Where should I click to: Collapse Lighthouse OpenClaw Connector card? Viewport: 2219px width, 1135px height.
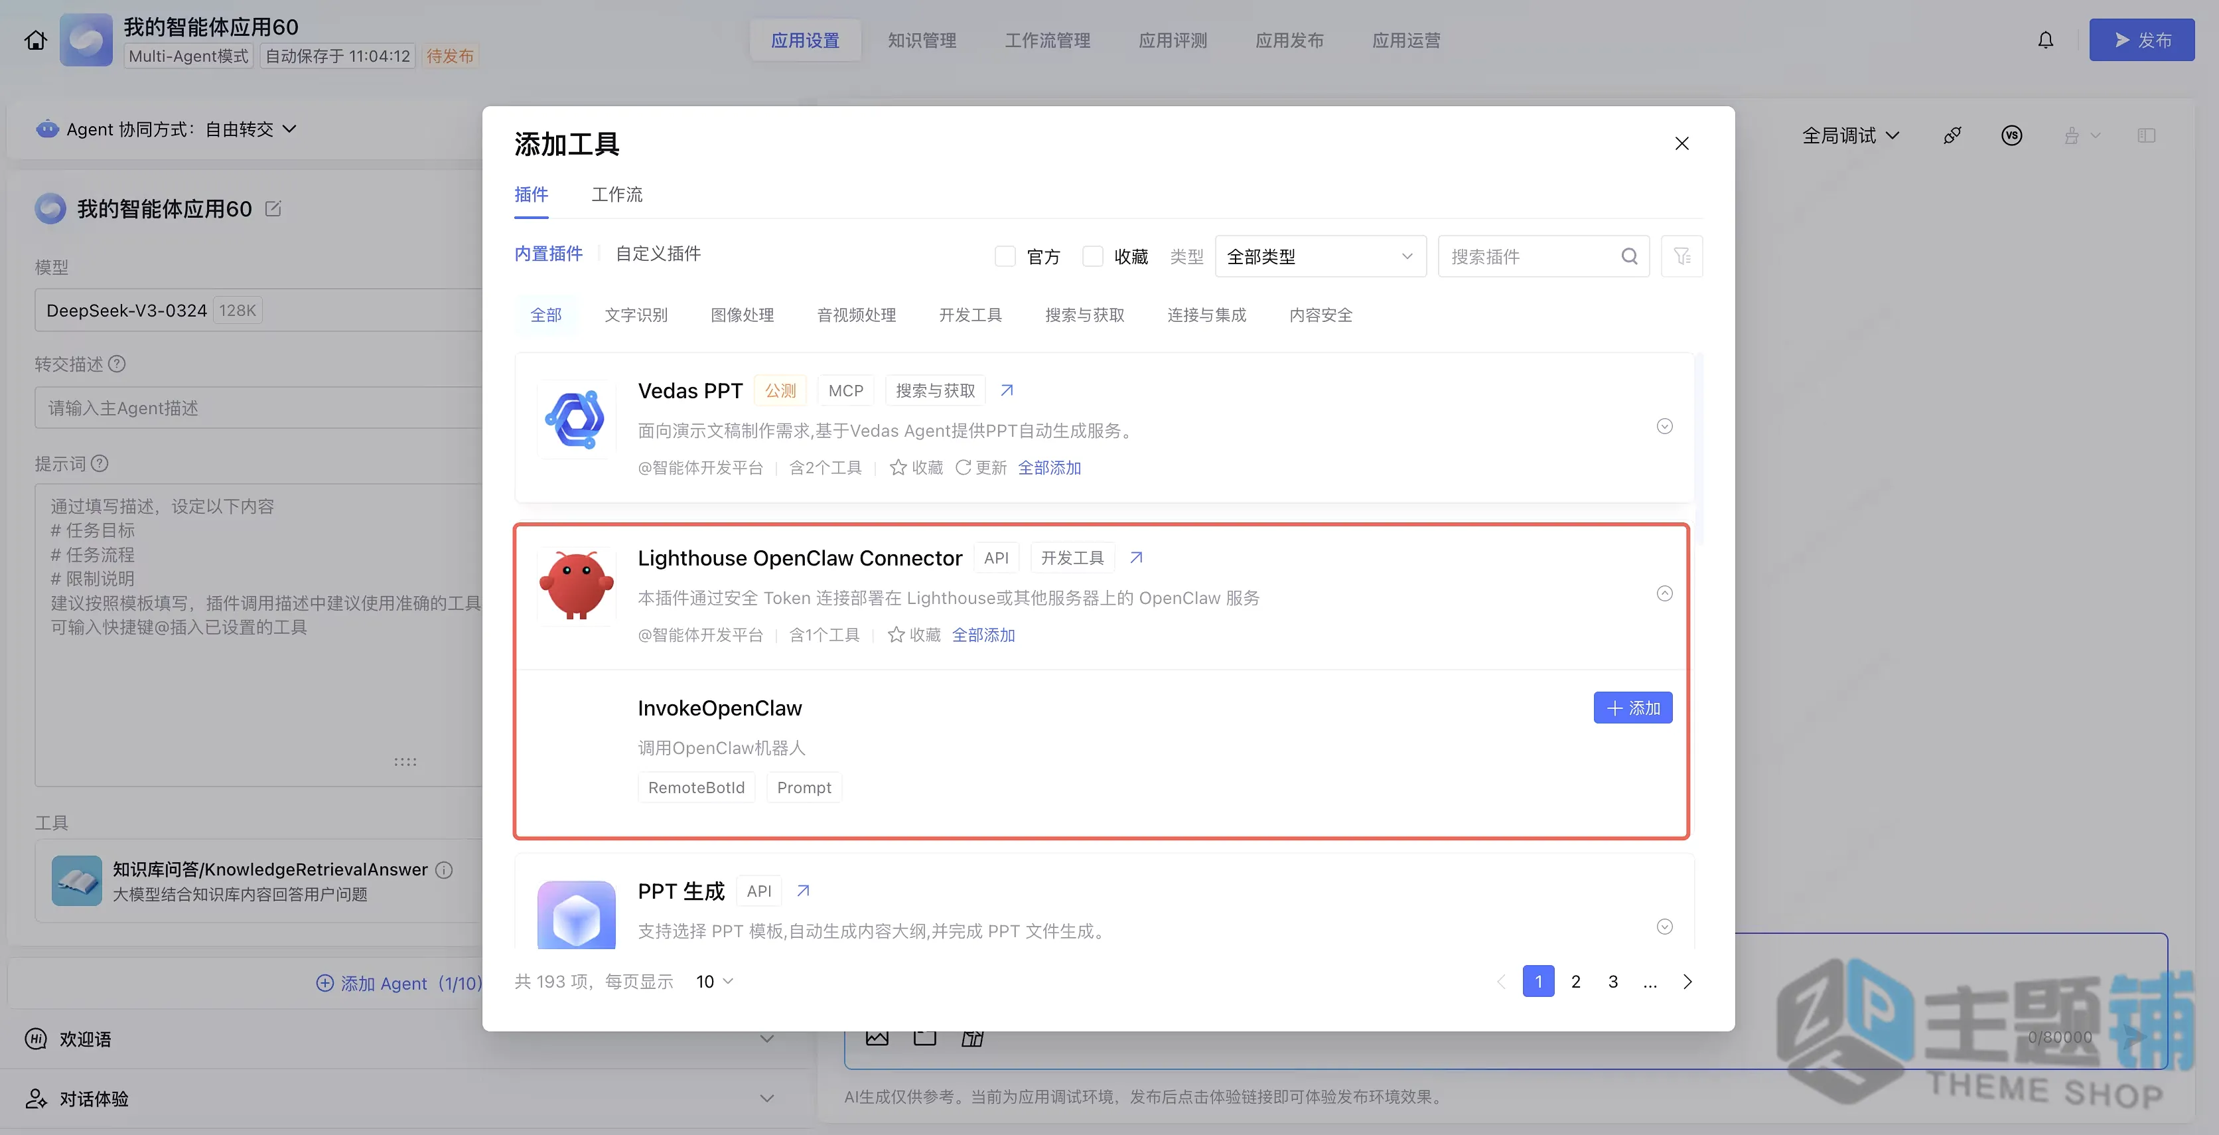click(x=1664, y=593)
